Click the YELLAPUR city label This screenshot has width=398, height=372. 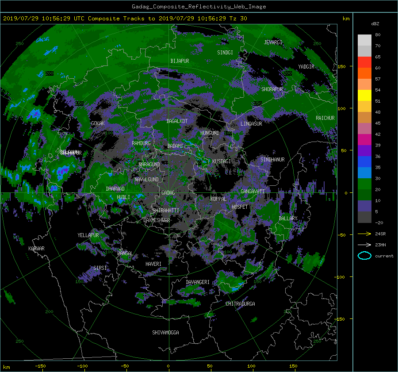coord(88,235)
